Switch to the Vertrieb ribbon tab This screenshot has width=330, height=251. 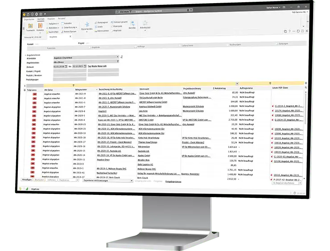(x=41, y=19)
